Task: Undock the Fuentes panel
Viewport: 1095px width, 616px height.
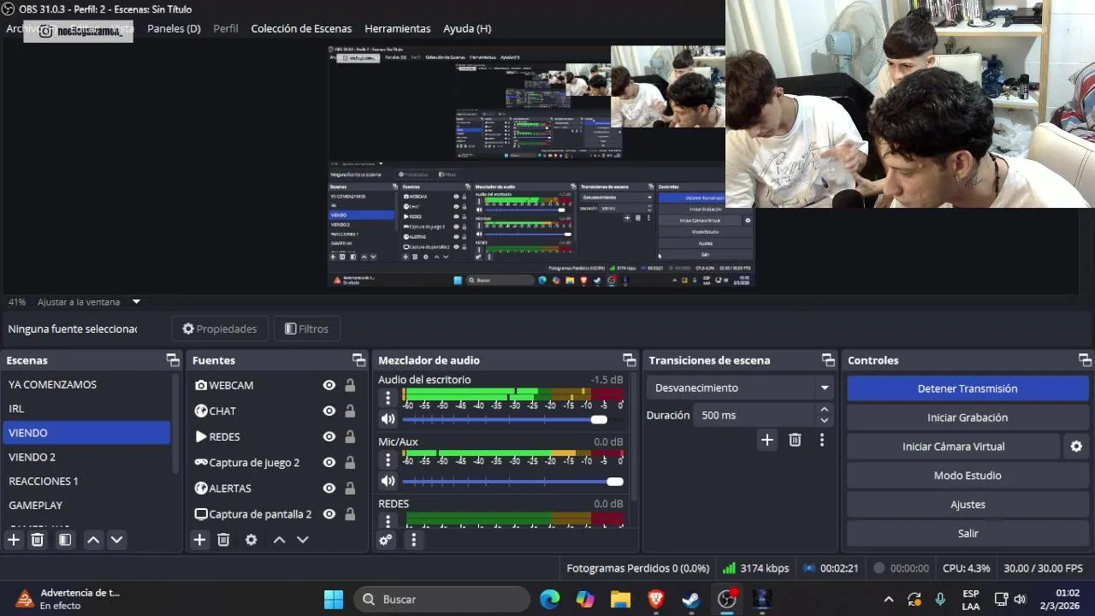Action: (x=358, y=360)
